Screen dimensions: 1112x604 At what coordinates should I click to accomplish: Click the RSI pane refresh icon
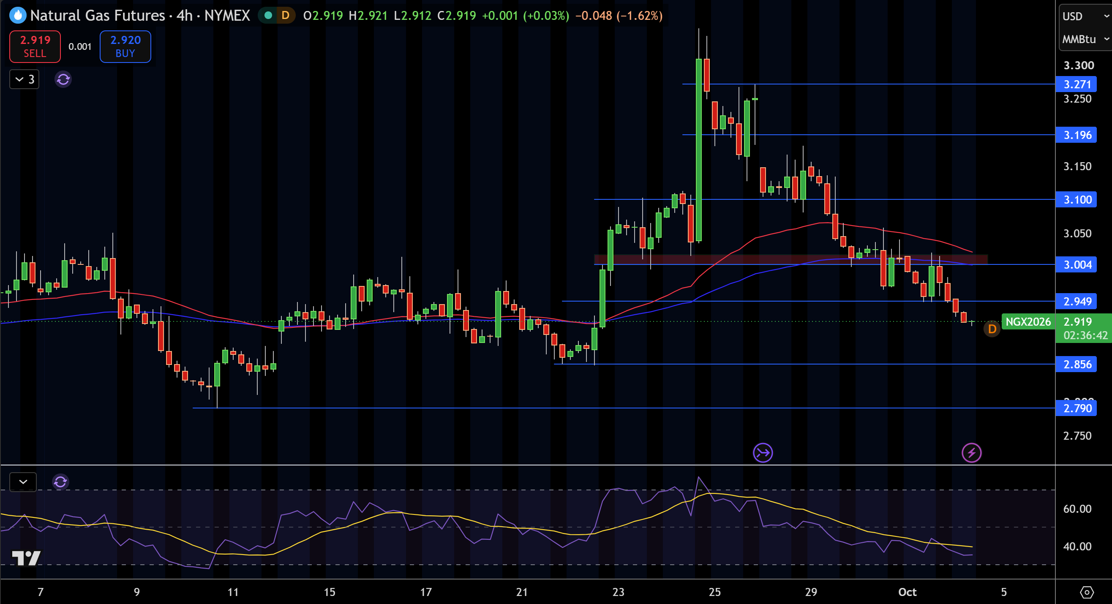tap(60, 482)
